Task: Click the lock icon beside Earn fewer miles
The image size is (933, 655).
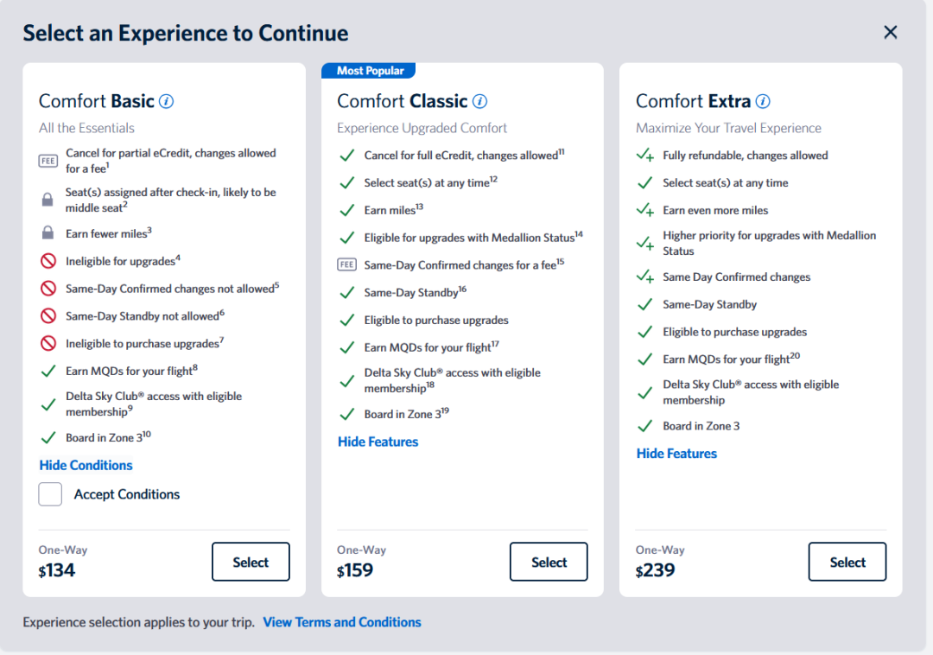Action: (x=48, y=233)
